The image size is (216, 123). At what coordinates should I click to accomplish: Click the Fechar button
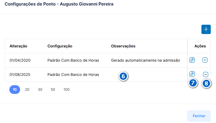pyautogui.click(x=199, y=116)
